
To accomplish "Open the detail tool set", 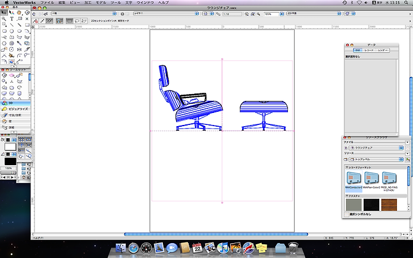I will pyautogui.click(x=15, y=127).
